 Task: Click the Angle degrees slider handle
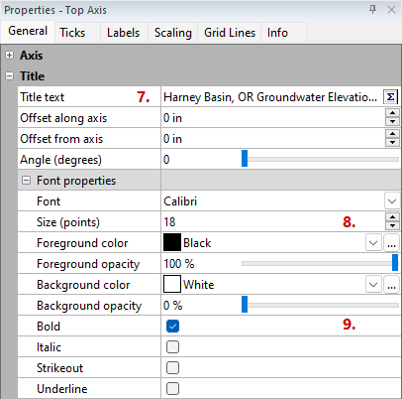[245, 159]
